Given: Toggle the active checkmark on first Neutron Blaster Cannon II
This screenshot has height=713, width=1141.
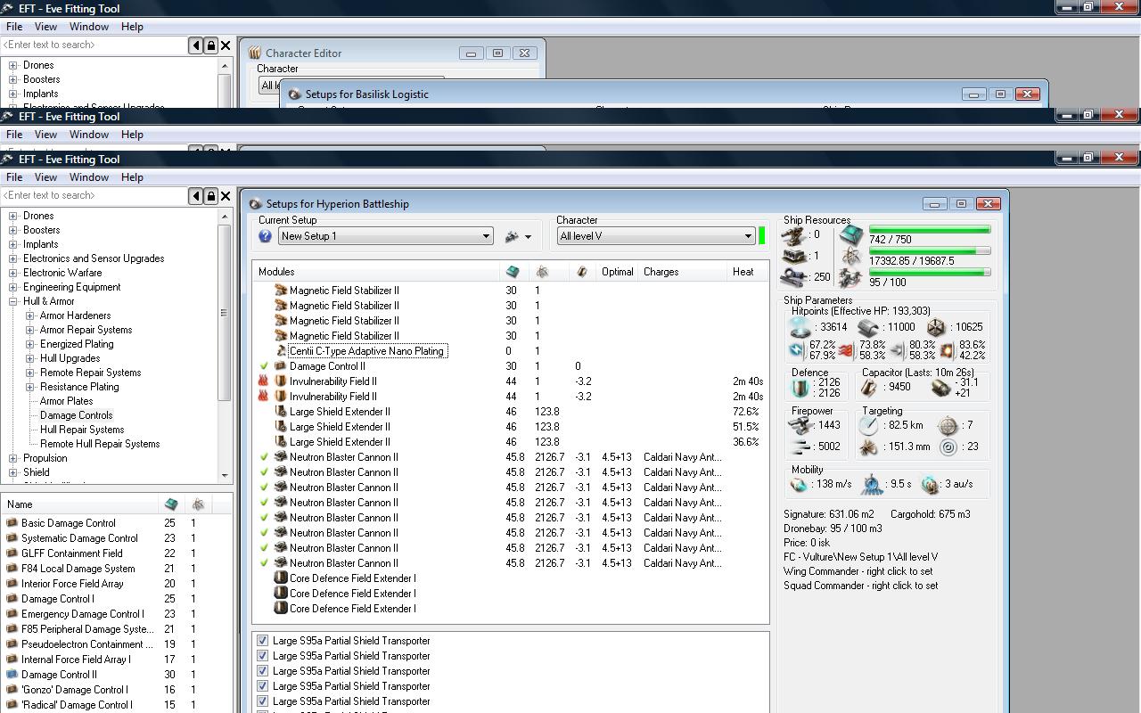Looking at the screenshot, I should [x=264, y=457].
